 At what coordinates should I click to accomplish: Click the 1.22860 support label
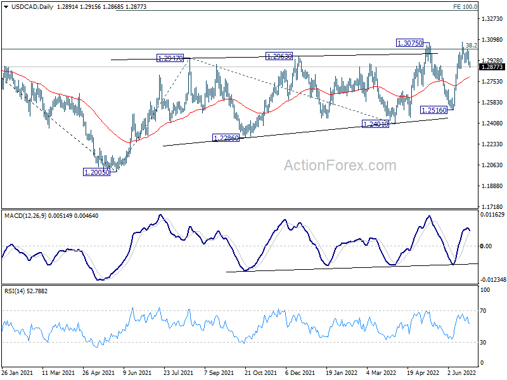pos(226,137)
